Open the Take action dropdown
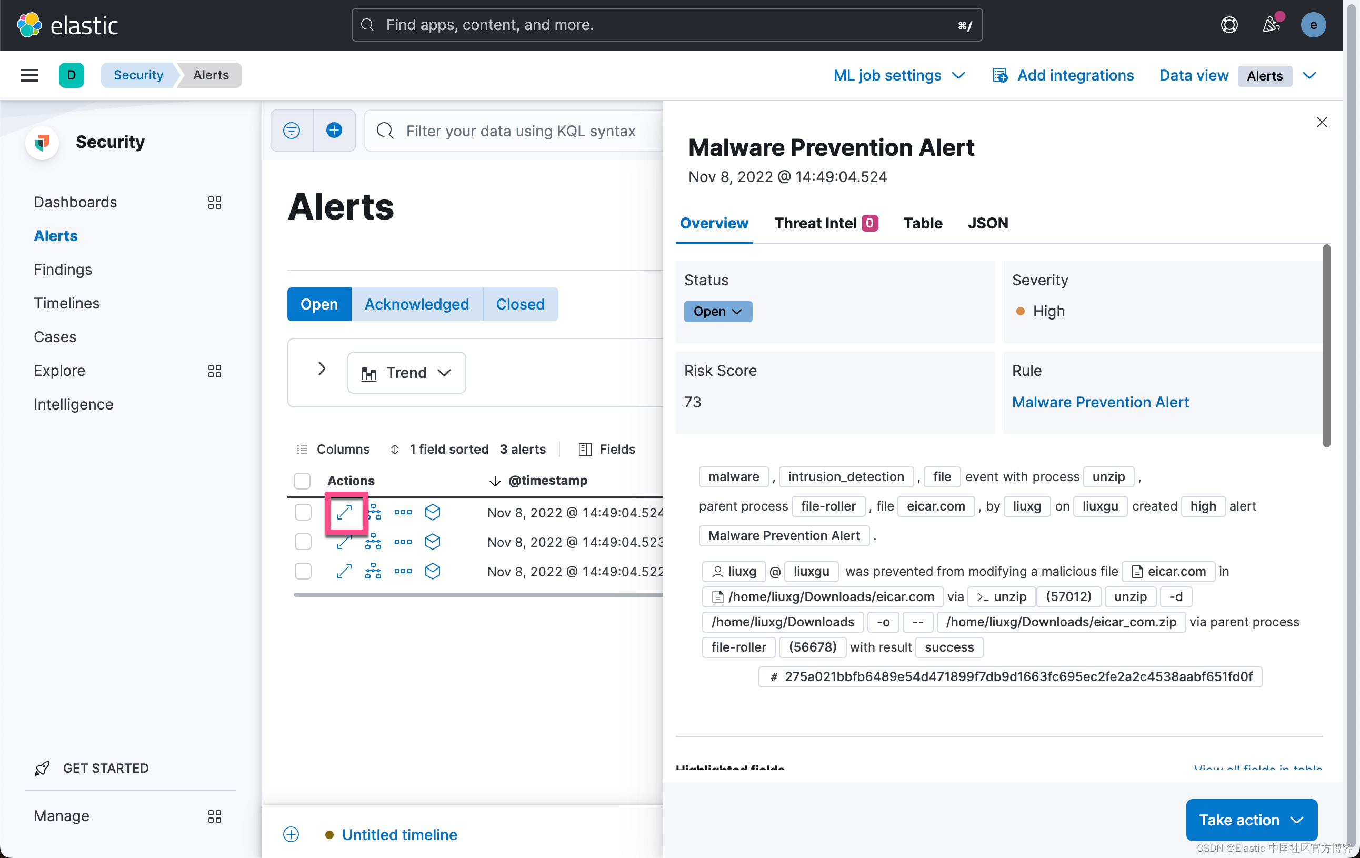Image resolution: width=1360 pixels, height=858 pixels. pos(1252,820)
